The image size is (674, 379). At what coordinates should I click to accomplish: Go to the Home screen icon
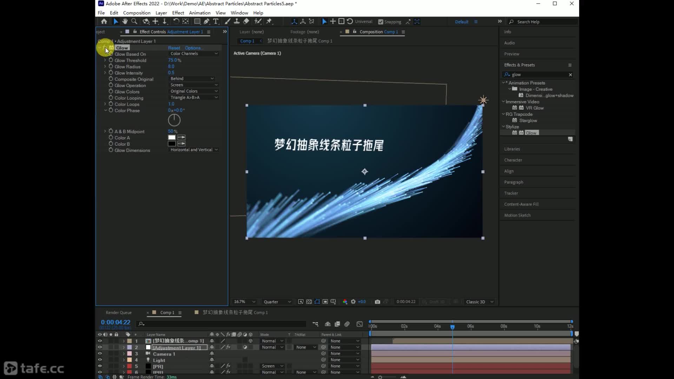[x=104, y=21]
